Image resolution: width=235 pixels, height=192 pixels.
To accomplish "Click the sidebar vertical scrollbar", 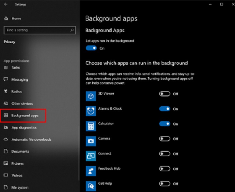I will click(x=79, y=153).
